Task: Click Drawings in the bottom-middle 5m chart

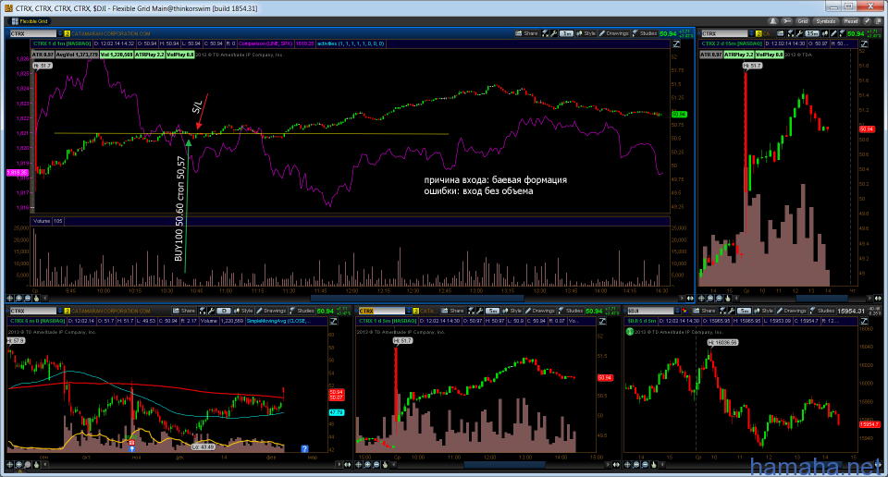Action: [x=540, y=311]
